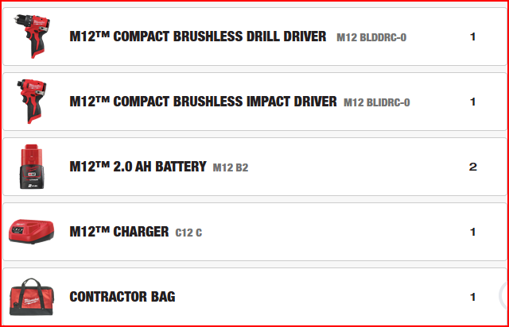Viewport: 509px width, 327px height.
Task: Open the contractor bag image
Action: [31, 298]
